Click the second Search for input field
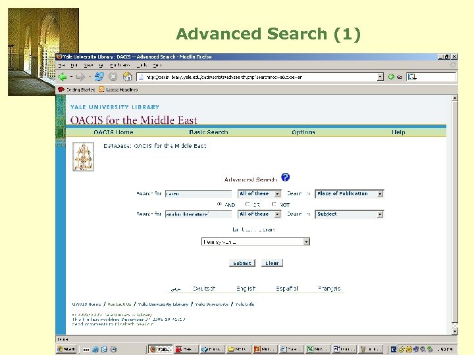This screenshot has height=355, width=474. coord(199,214)
